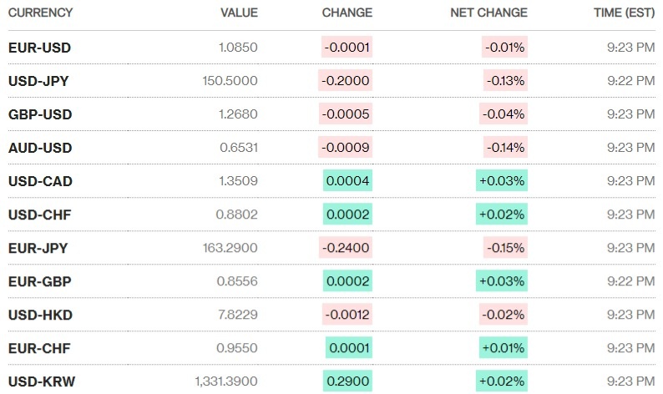
Task: Click the 1,331.3900 value cell
Action: [225, 381]
